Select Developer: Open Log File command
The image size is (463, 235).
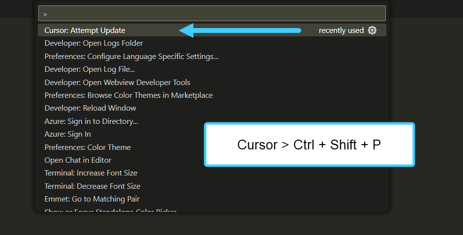212,69
